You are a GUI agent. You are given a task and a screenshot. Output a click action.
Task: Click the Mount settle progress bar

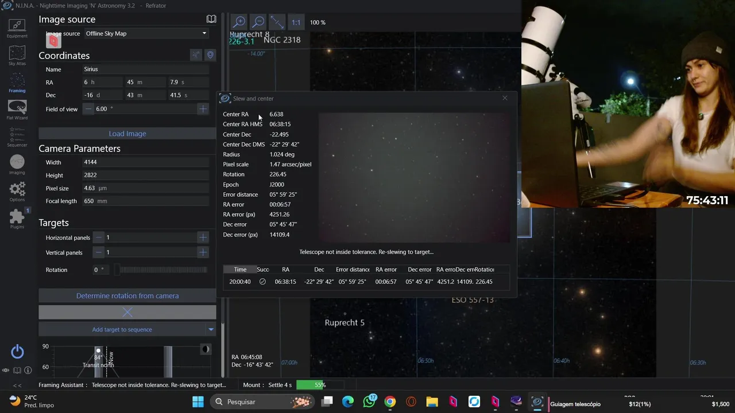pyautogui.click(x=320, y=385)
